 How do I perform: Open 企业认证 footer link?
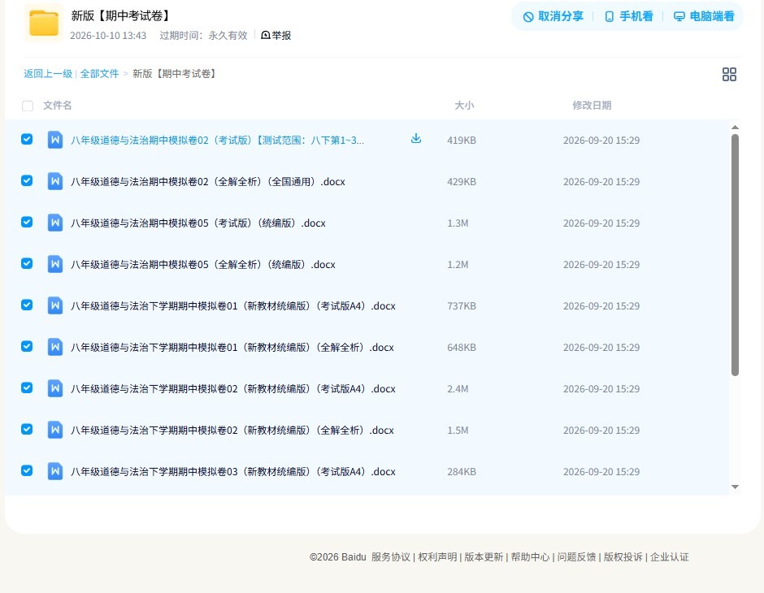[670, 557]
